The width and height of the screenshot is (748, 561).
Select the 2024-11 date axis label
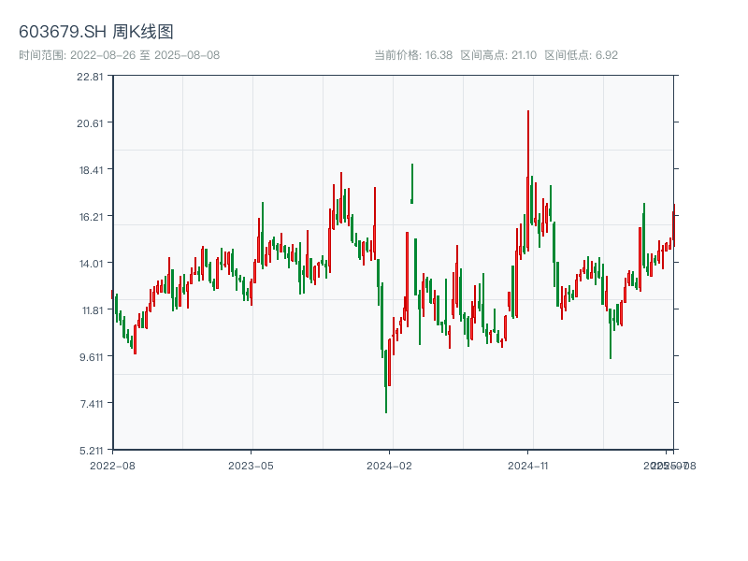pyautogui.click(x=528, y=465)
